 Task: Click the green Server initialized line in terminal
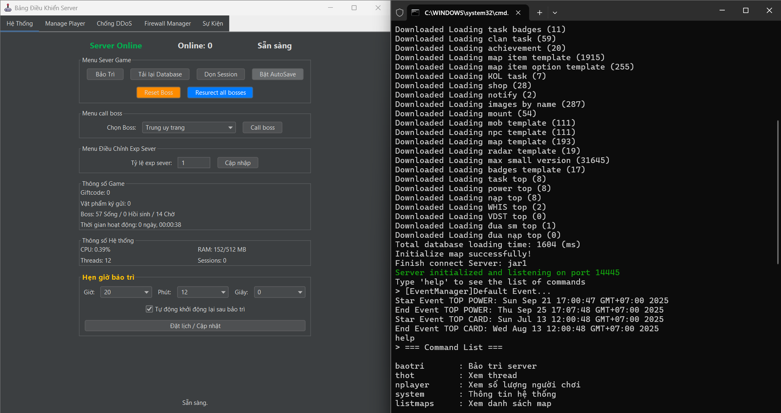(508, 273)
